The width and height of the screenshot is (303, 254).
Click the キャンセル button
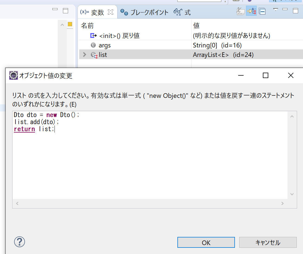[268, 242]
